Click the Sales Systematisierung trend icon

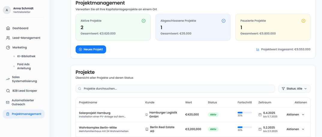point(8,79)
